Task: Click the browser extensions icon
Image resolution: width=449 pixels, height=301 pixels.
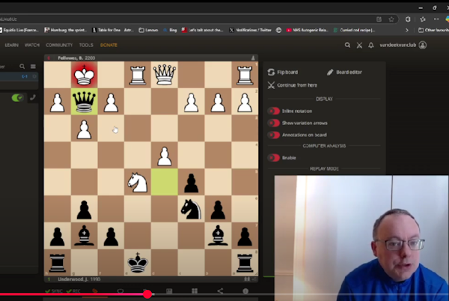Action: [408, 19]
